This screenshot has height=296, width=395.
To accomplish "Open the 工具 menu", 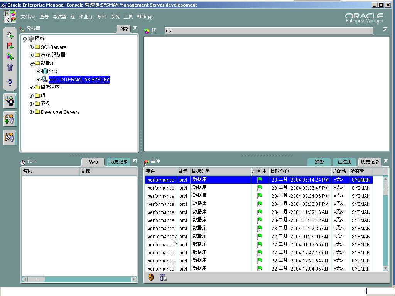I will click(128, 17).
